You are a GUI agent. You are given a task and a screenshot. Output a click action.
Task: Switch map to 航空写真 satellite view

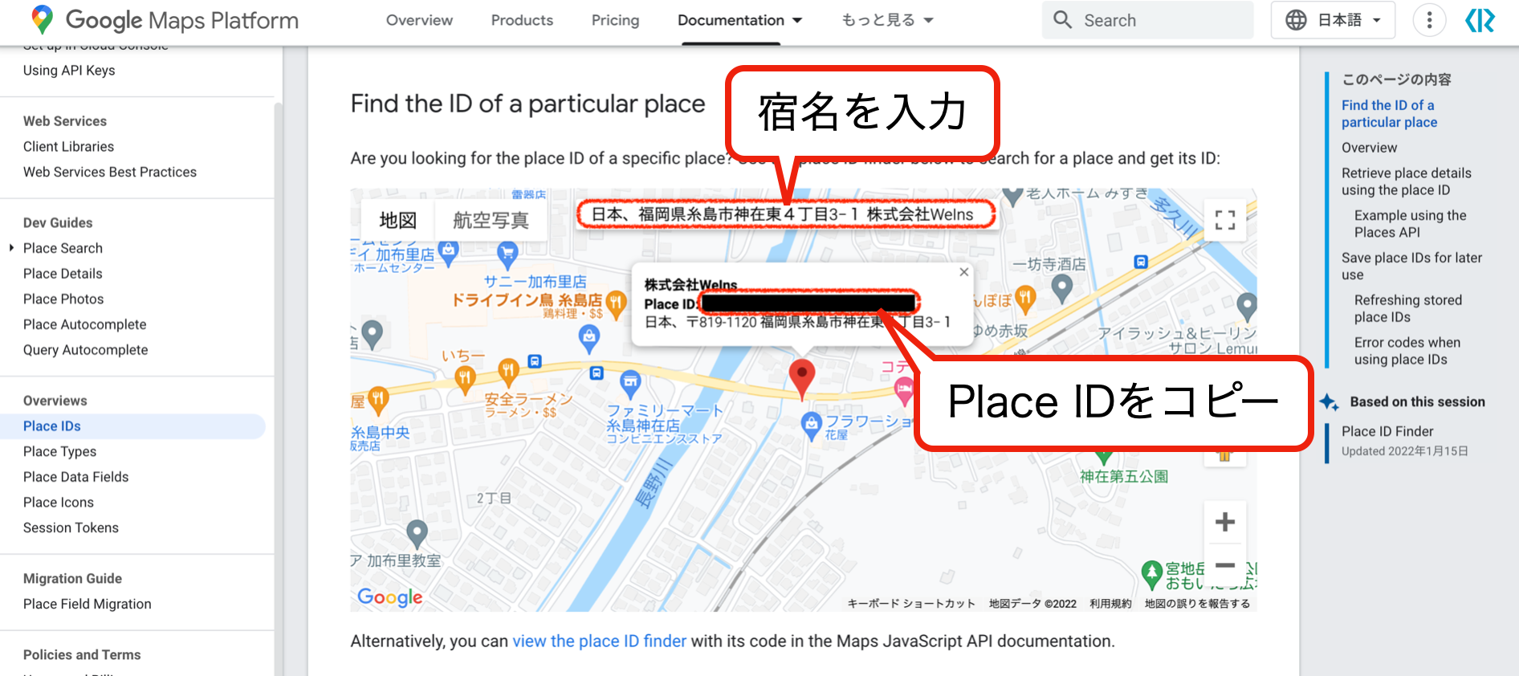click(x=491, y=220)
